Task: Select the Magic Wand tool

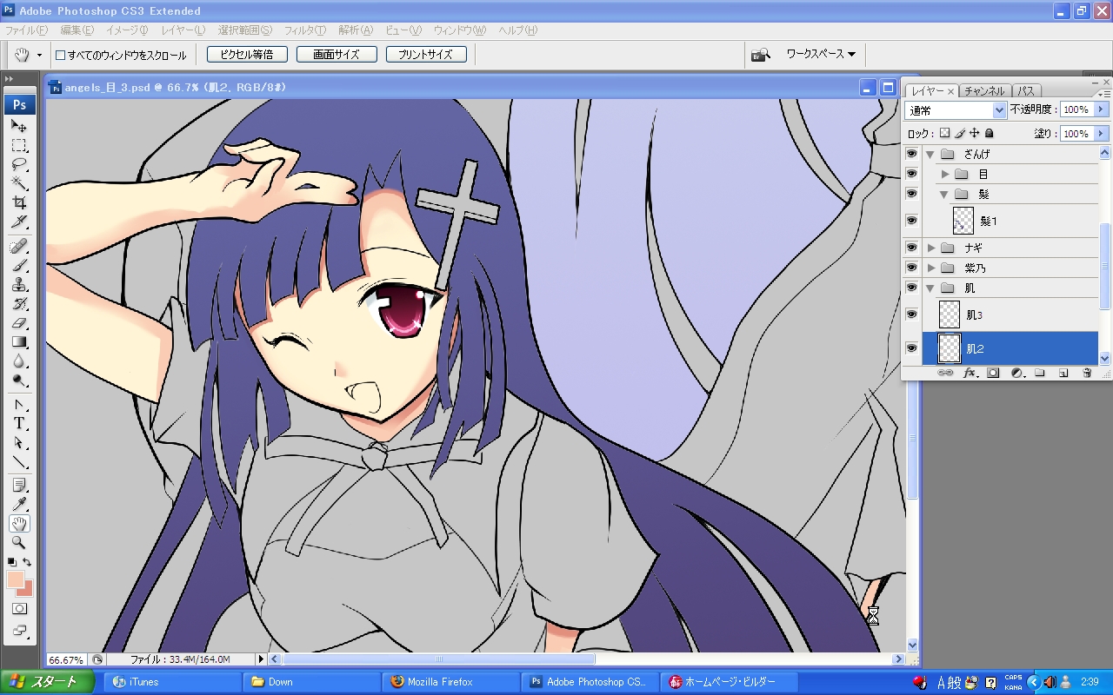Action: point(19,183)
